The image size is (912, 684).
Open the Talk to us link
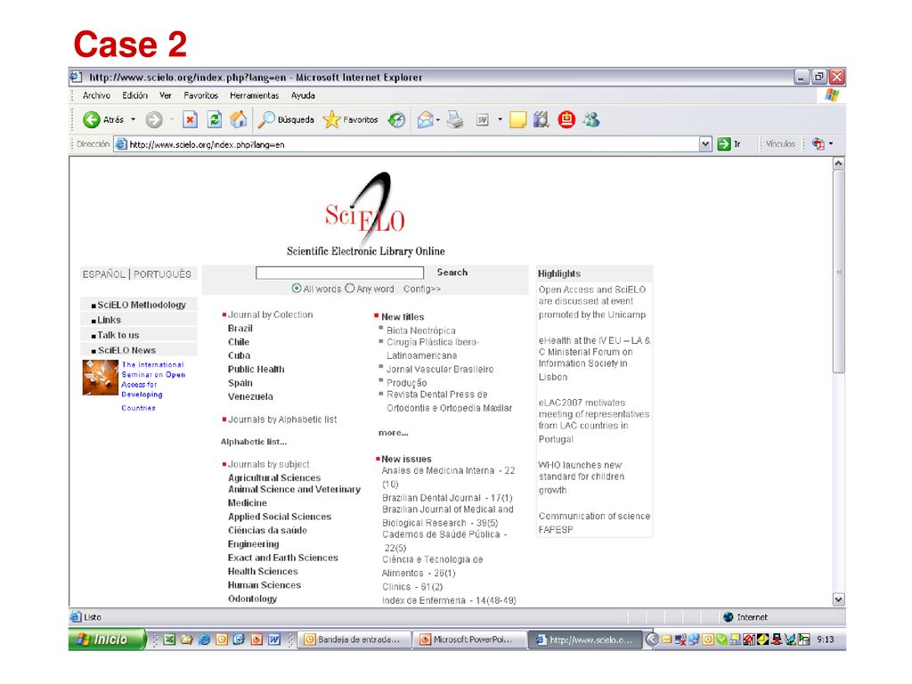click(118, 335)
